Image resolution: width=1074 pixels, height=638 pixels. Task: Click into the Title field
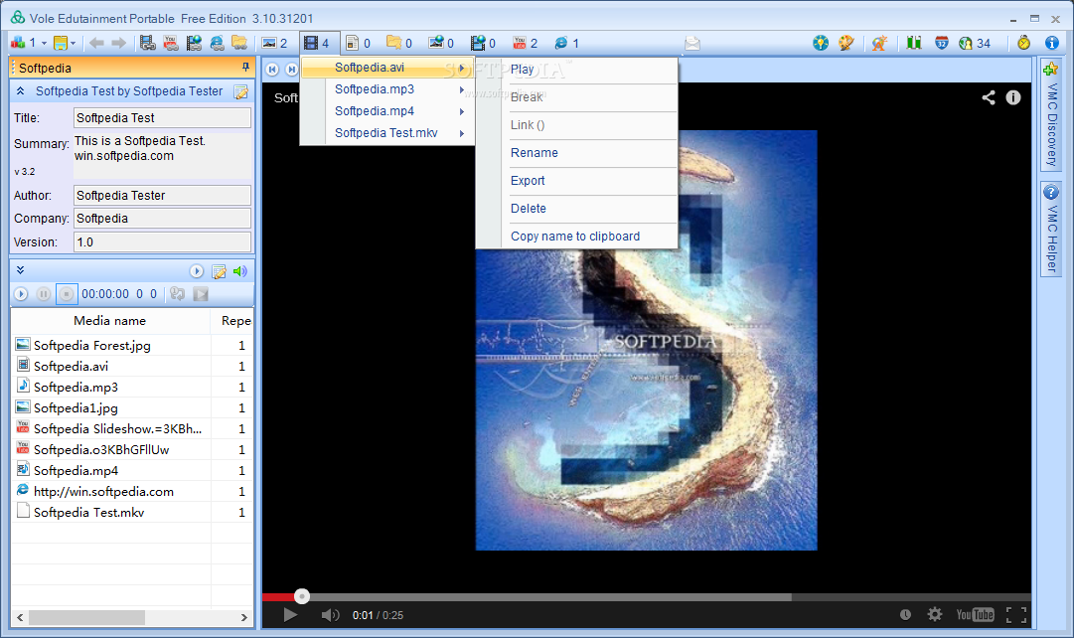pyautogui.click(x=162, y=118)
